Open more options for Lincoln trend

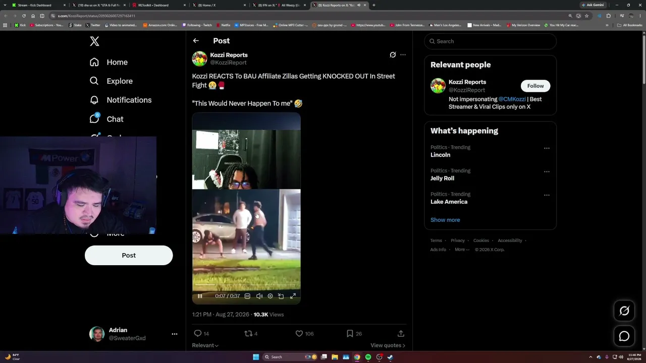point(547,148)
